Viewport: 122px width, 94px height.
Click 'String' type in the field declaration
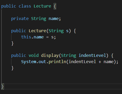pos(39,19)
